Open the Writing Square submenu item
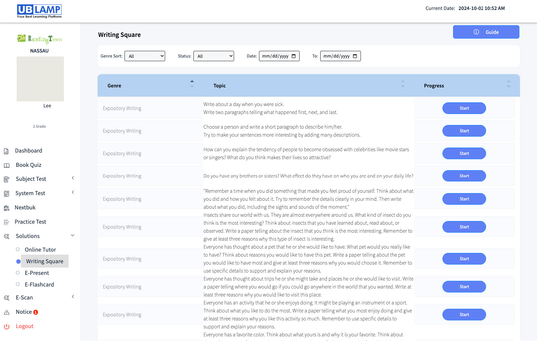Viewport: 537px width, 341px height. pyautogui.click(x=45, y=261)
